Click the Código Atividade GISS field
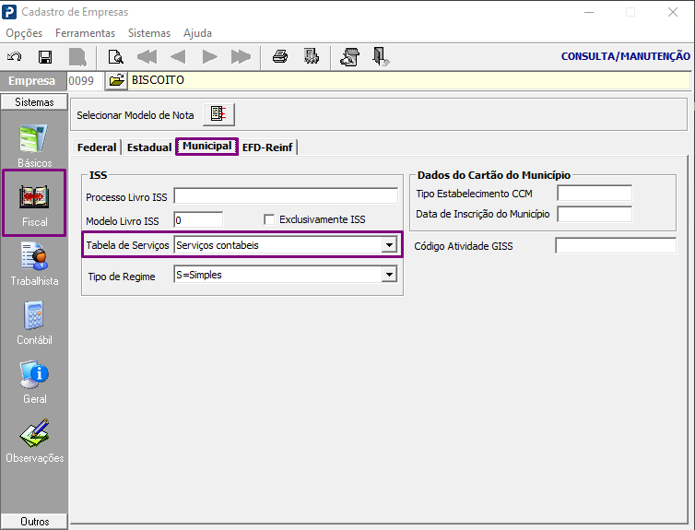695x530 pixels. coord(616,245)
